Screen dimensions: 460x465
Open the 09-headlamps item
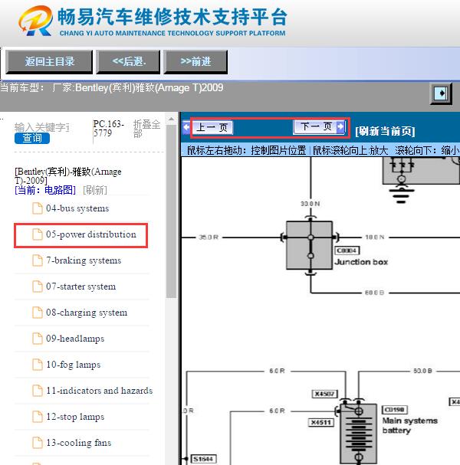tap(75, 339)
